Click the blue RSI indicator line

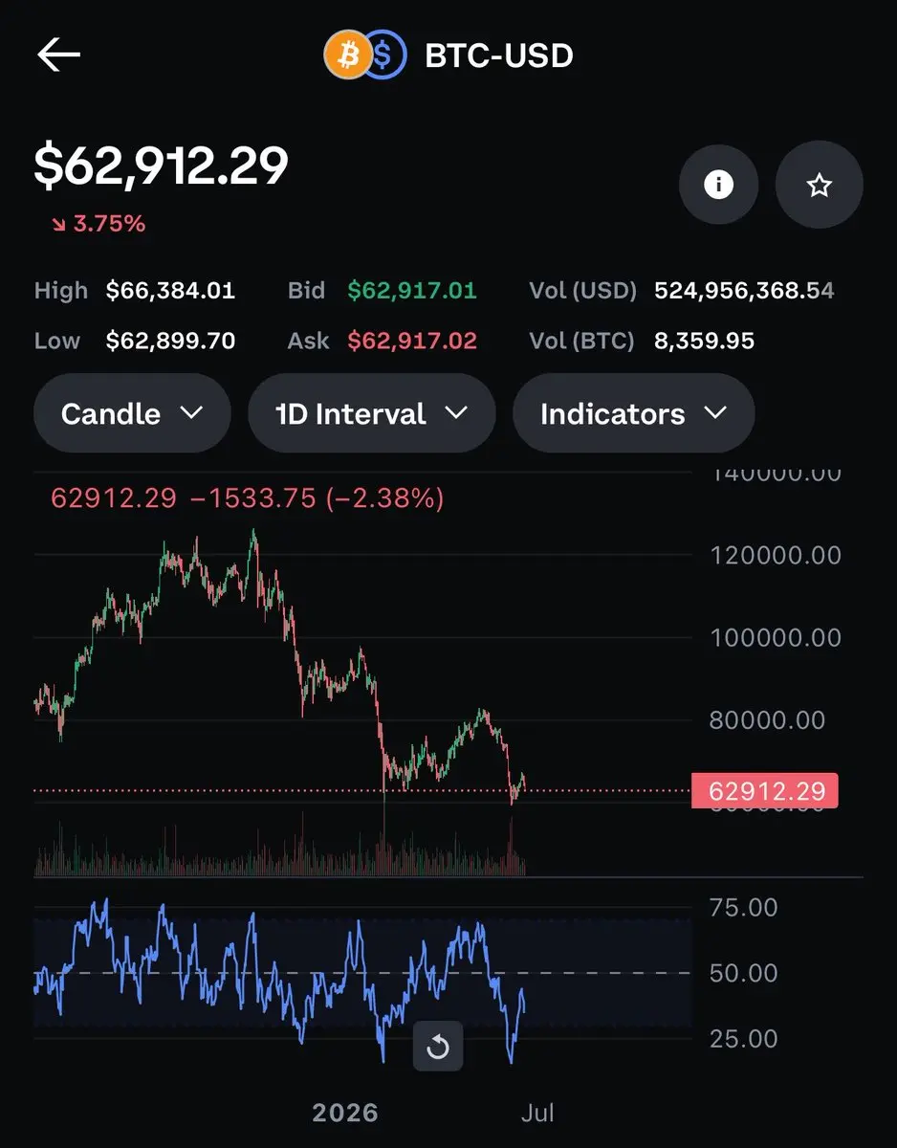pos(279,981)
